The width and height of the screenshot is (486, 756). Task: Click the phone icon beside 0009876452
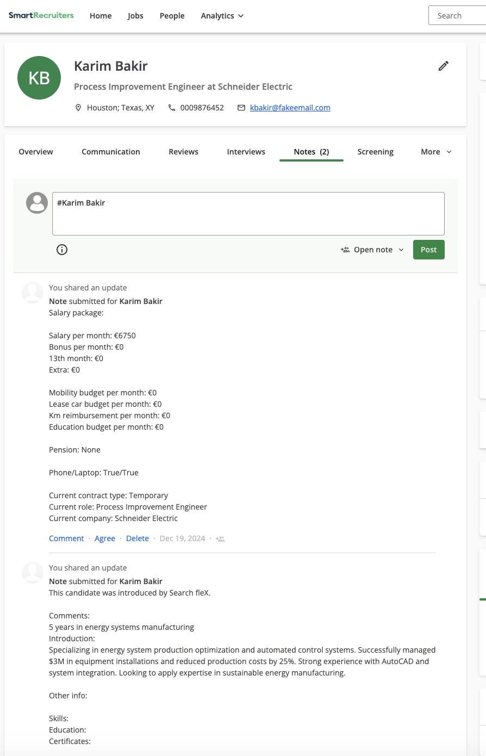(172, 108)
